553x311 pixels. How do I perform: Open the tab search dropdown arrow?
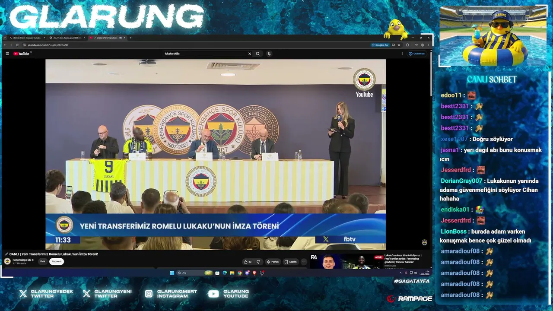point(5,38)
